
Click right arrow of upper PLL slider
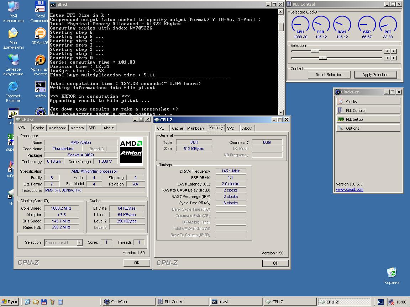pyautogui.click(x=394, y=52)
